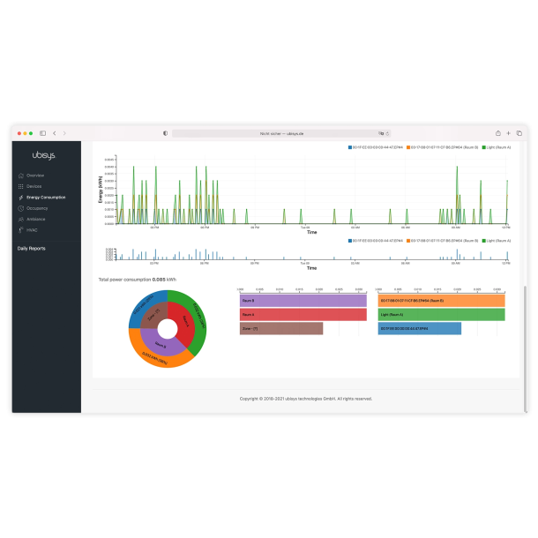Click the Overview icon in the sidebar
This screenshot has width=538, height=538.
pos(21,176)
